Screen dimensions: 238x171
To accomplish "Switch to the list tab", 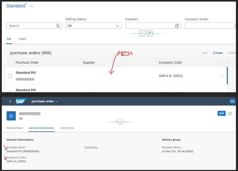I will click(9, 39).
